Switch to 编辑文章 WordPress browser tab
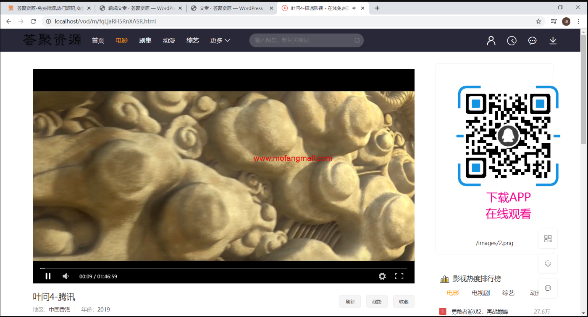Viewport: 588px width, 317px height. pos(140,8)
